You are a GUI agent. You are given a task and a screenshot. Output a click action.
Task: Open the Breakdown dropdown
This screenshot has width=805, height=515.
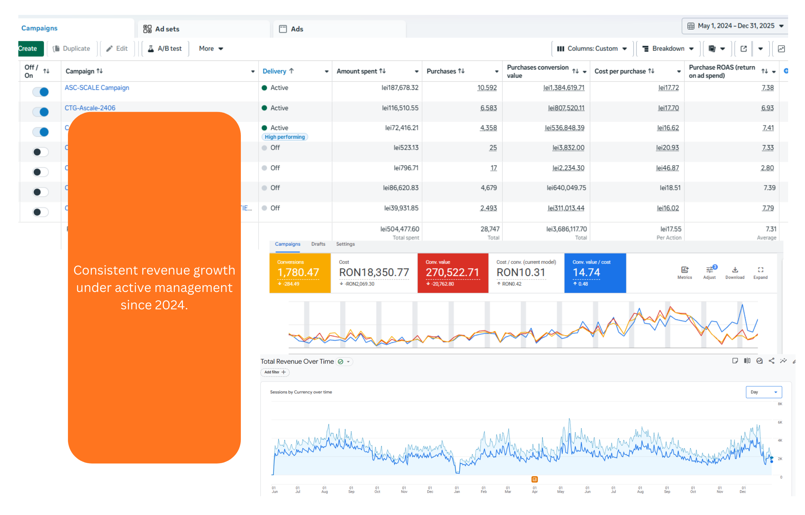668,49
